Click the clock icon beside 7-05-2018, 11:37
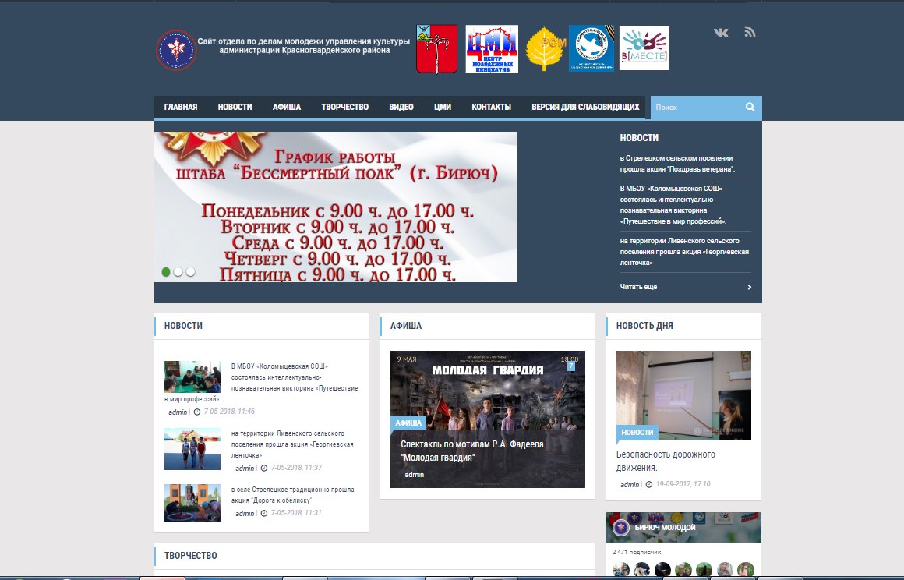The width and height of the screenshot is (904, 580). 264,469
